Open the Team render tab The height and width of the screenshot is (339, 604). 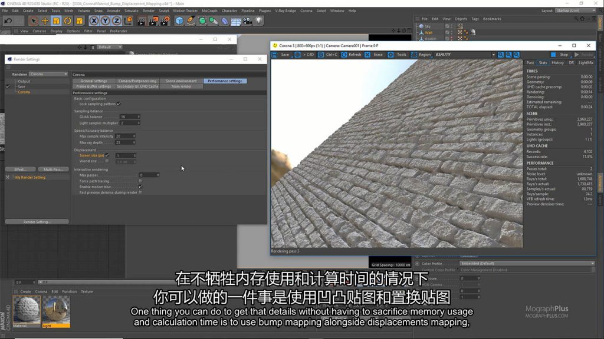[x=181, y=87]
